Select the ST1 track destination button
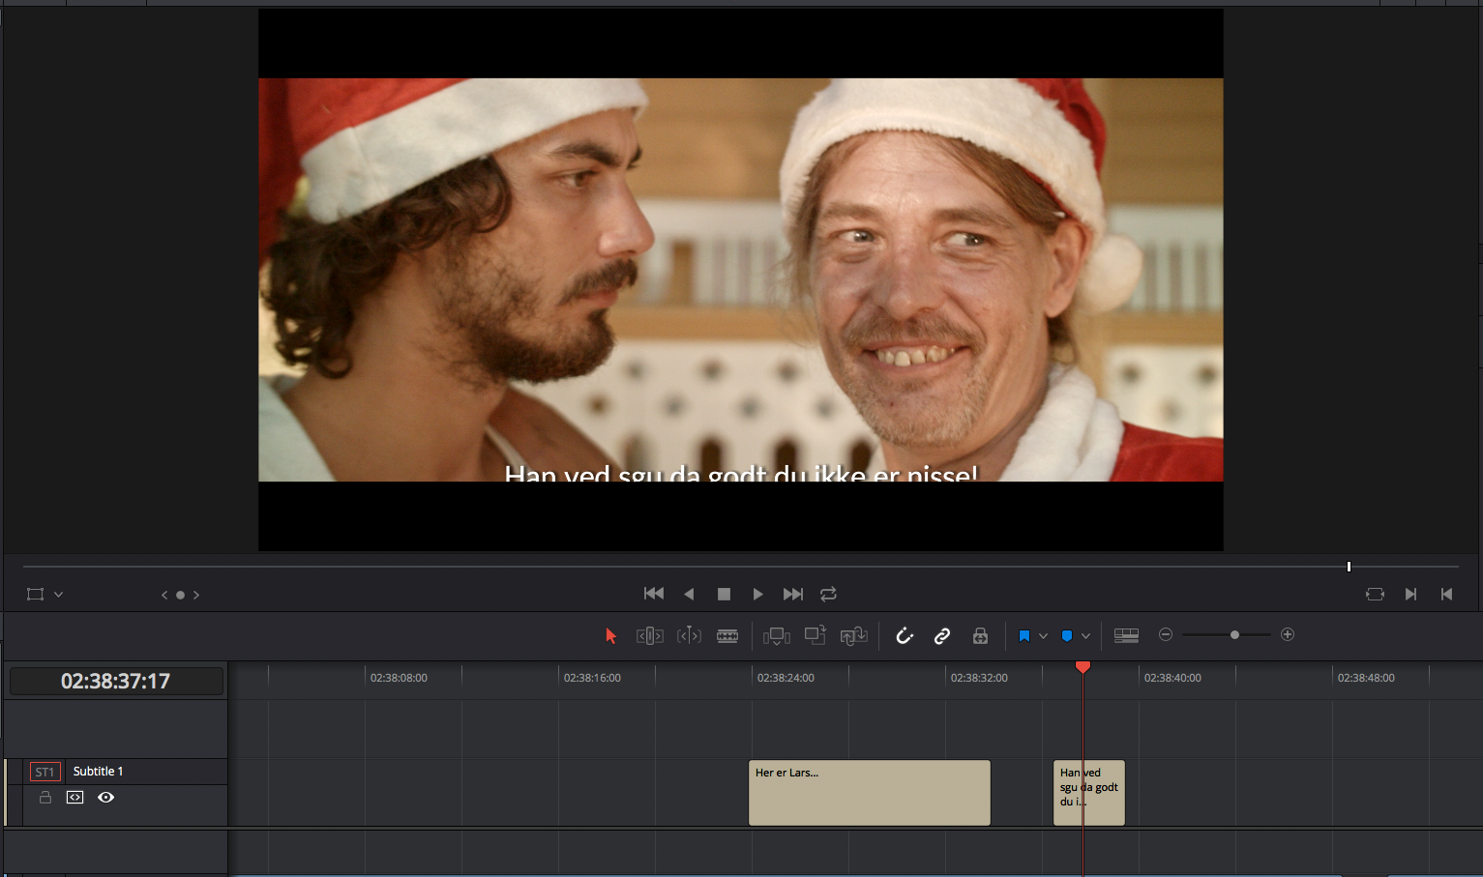The height and width of the screenshot is (877, 1483). point(44,772)
